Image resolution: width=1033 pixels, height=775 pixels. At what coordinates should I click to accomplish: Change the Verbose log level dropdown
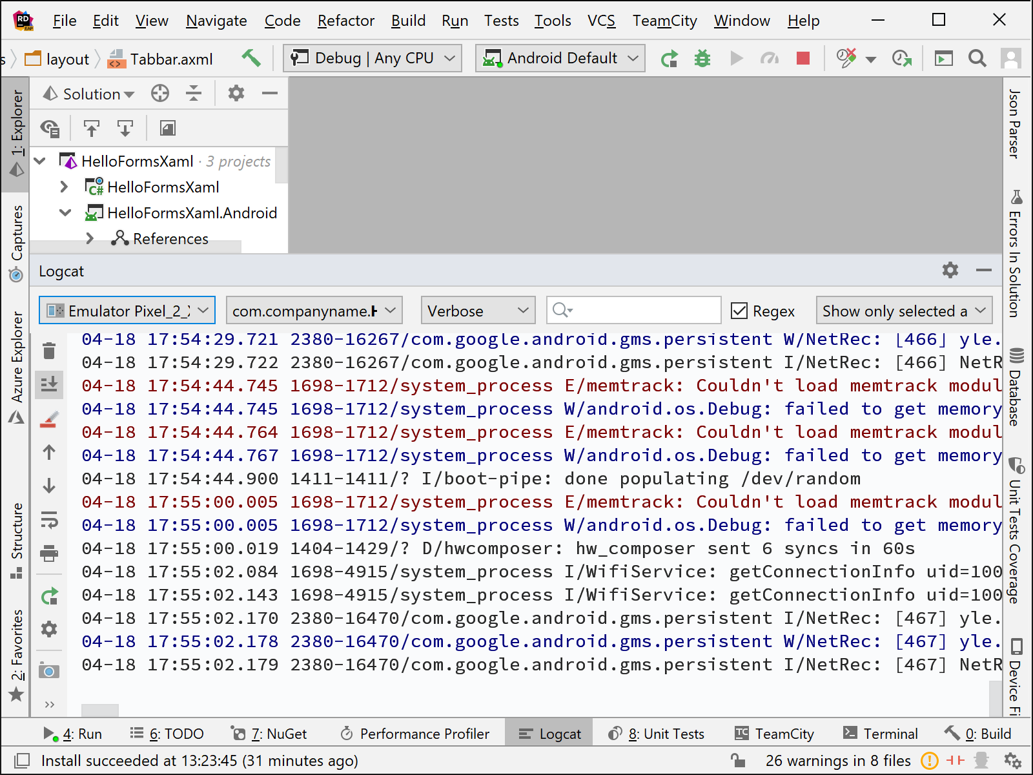(478, 311)
